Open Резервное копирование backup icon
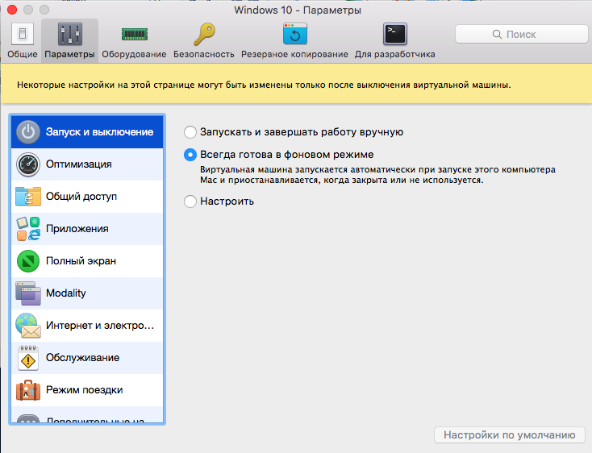The image size is (592, 453). [295, 34]
